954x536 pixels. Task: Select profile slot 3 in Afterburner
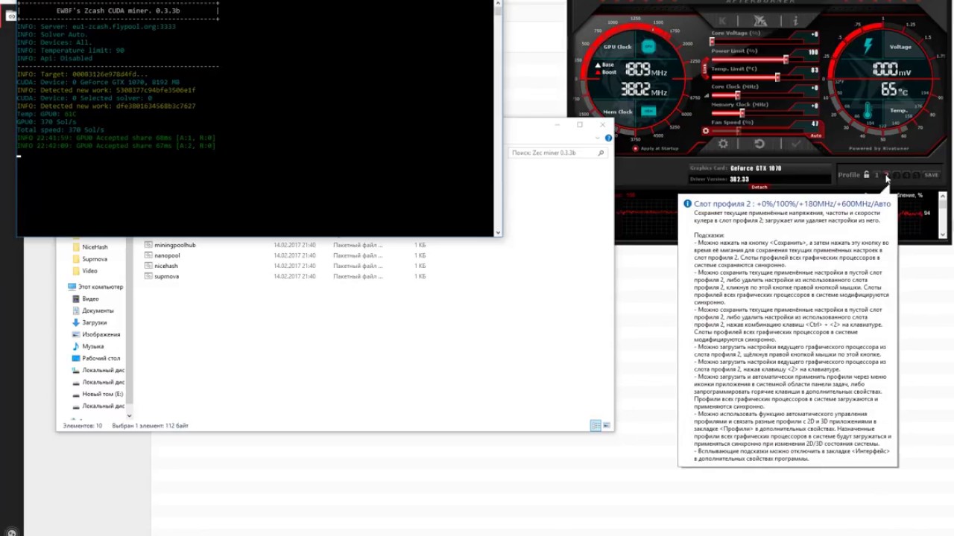(897, 175)
